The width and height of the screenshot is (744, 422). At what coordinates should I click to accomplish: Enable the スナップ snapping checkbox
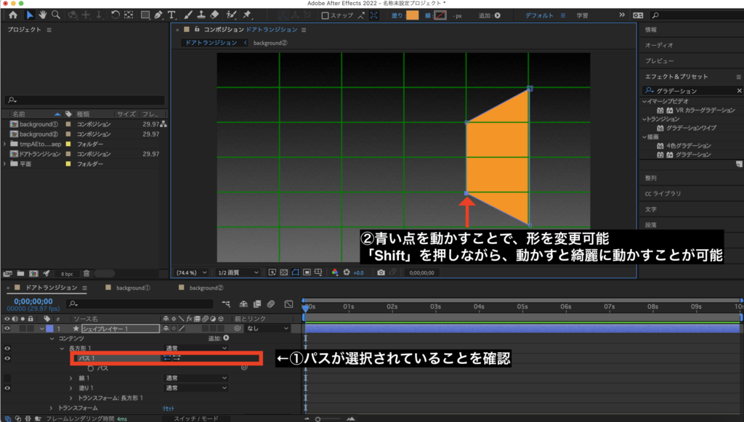point(325,15)
